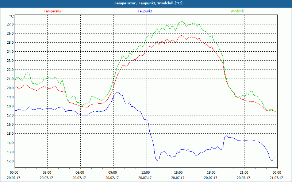The image size is (292, 182).
Task: Click the 14,0 y-axis value
Action: point(10,143)
